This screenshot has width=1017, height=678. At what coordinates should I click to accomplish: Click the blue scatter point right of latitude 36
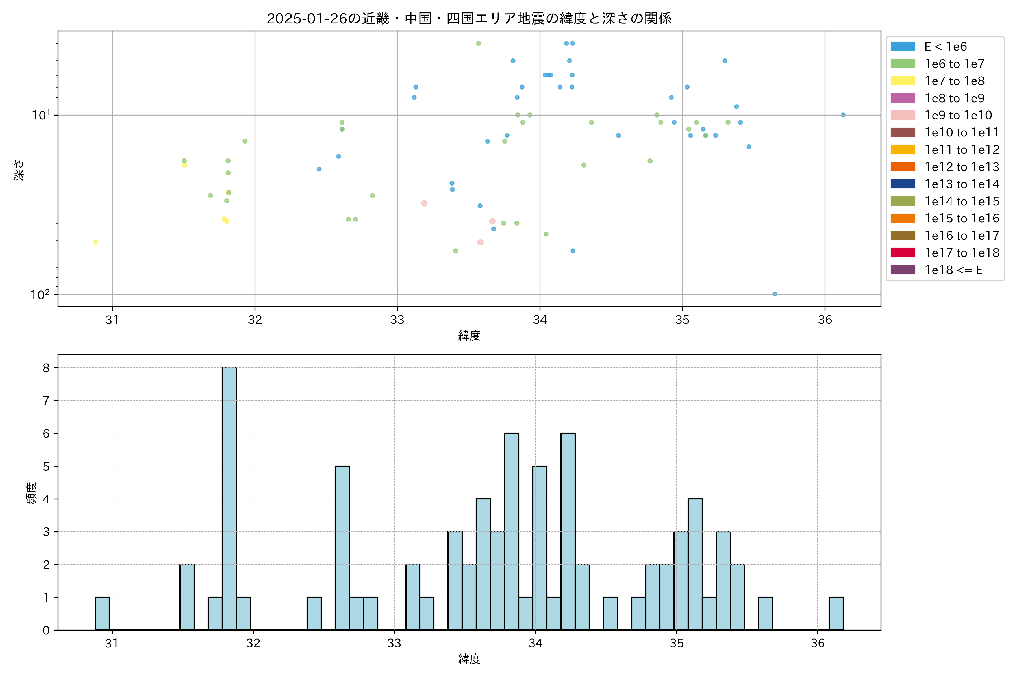tap(843, 115)
